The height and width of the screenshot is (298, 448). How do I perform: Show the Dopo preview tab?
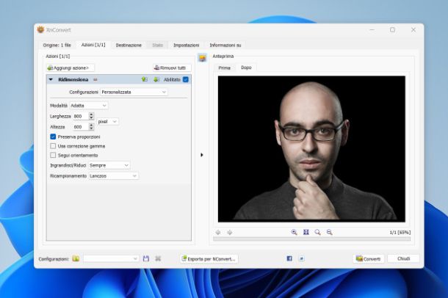pyautogui.click(x=246, y=68)
